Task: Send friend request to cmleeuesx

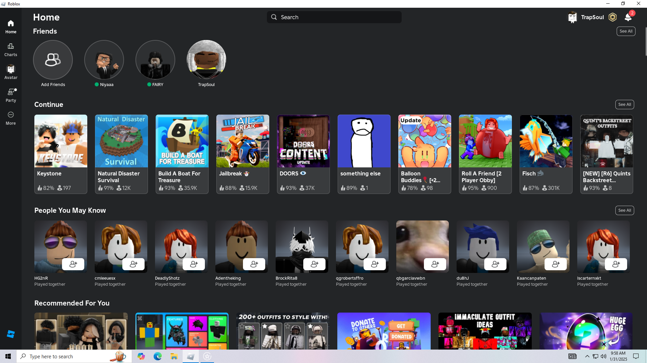Action: tap(133, 264)
